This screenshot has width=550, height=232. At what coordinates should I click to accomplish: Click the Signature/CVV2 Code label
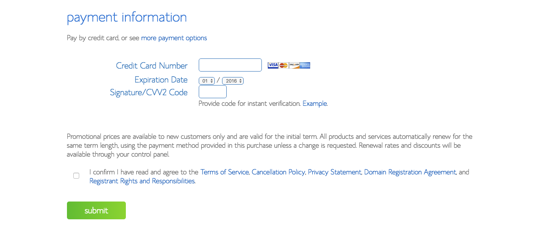[149, 92]
